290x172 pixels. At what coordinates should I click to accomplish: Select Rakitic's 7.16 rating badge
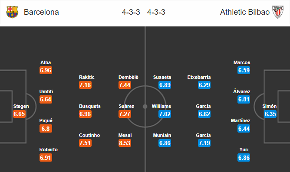coord(85,85)
